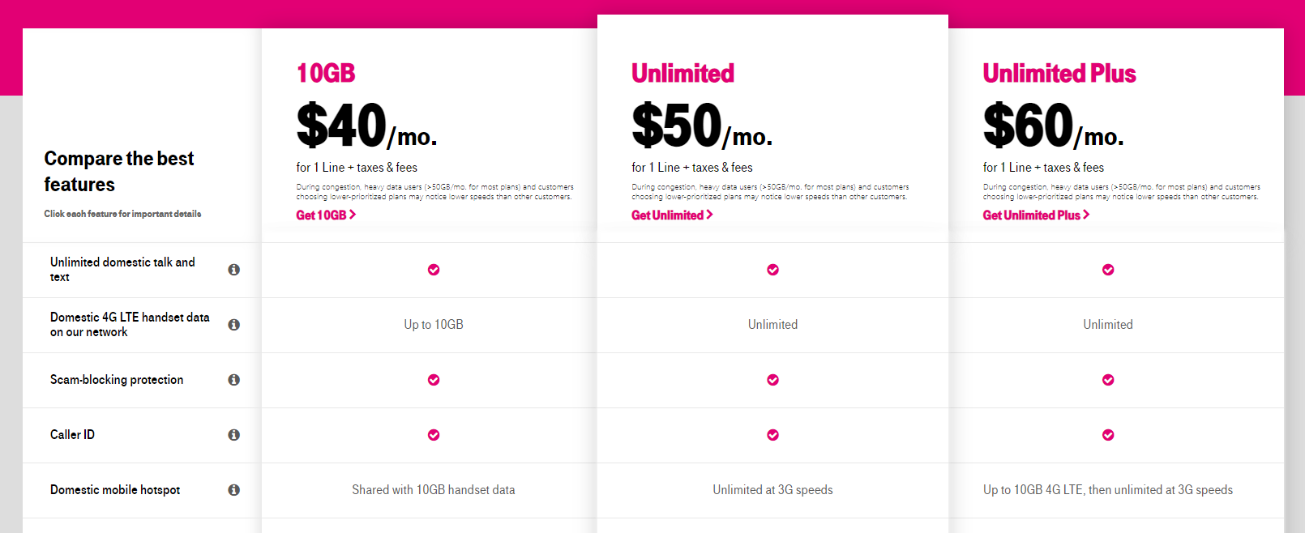Click info icon for Unlimited domestic talk and text
The image size is (1305, 533).
pyautogui.click(x=233, y=270)
